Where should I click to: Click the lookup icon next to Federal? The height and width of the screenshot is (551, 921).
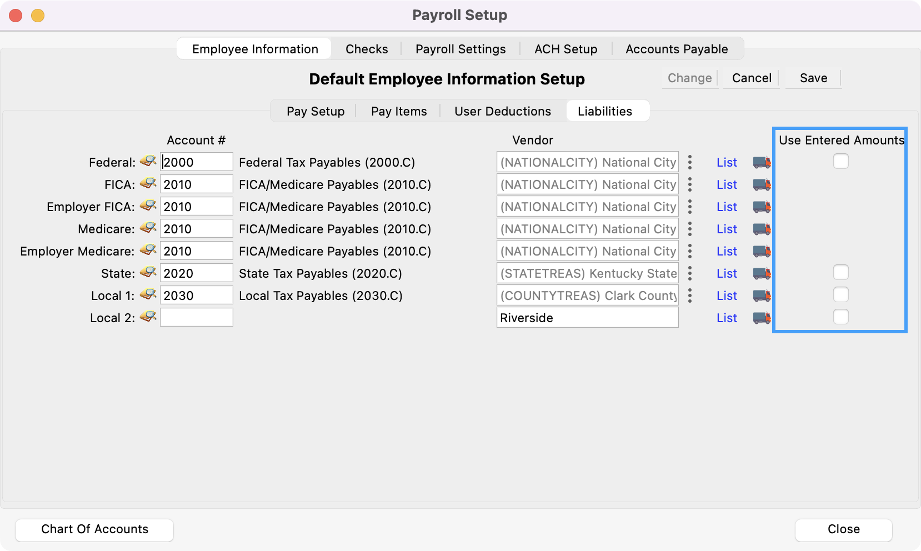(x=148, y=162)
